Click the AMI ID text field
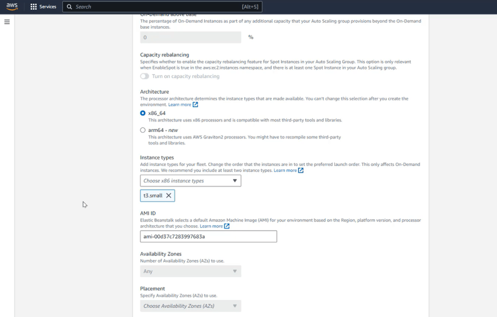The height and width of the screenshot is (317, 497). tap(208, 237)
